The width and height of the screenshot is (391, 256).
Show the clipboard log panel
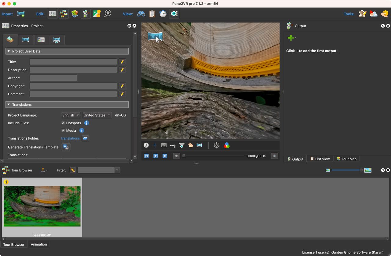click(x=152, y=13)
